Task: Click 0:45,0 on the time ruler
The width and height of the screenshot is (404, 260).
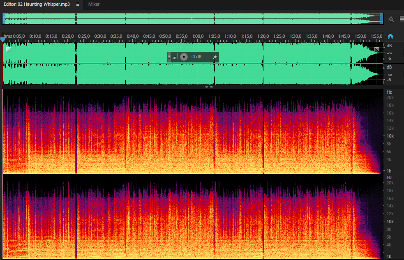Action: 149,36
